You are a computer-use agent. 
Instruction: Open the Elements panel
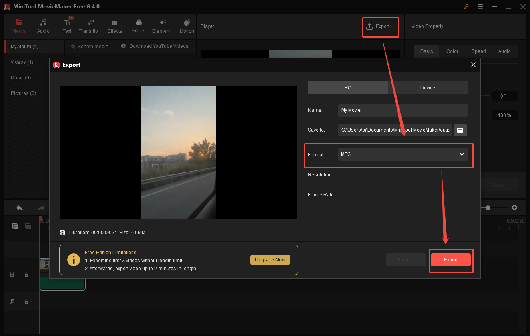coord(161,26)
